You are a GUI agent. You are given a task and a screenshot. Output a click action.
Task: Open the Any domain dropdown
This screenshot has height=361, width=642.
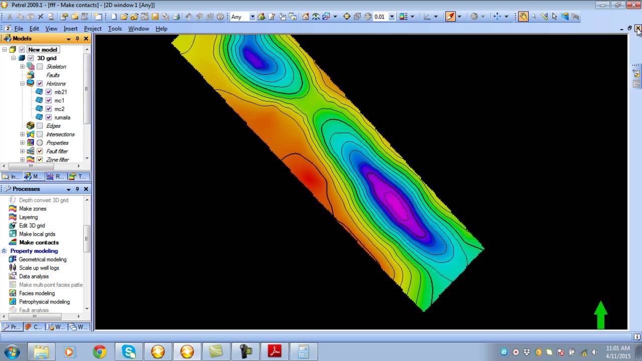(x=252, y=17)
